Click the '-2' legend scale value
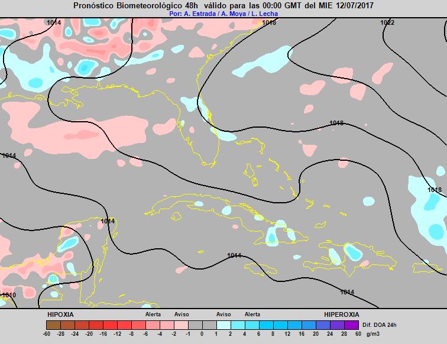The image size is (447, 344). [x=174, y=334]
